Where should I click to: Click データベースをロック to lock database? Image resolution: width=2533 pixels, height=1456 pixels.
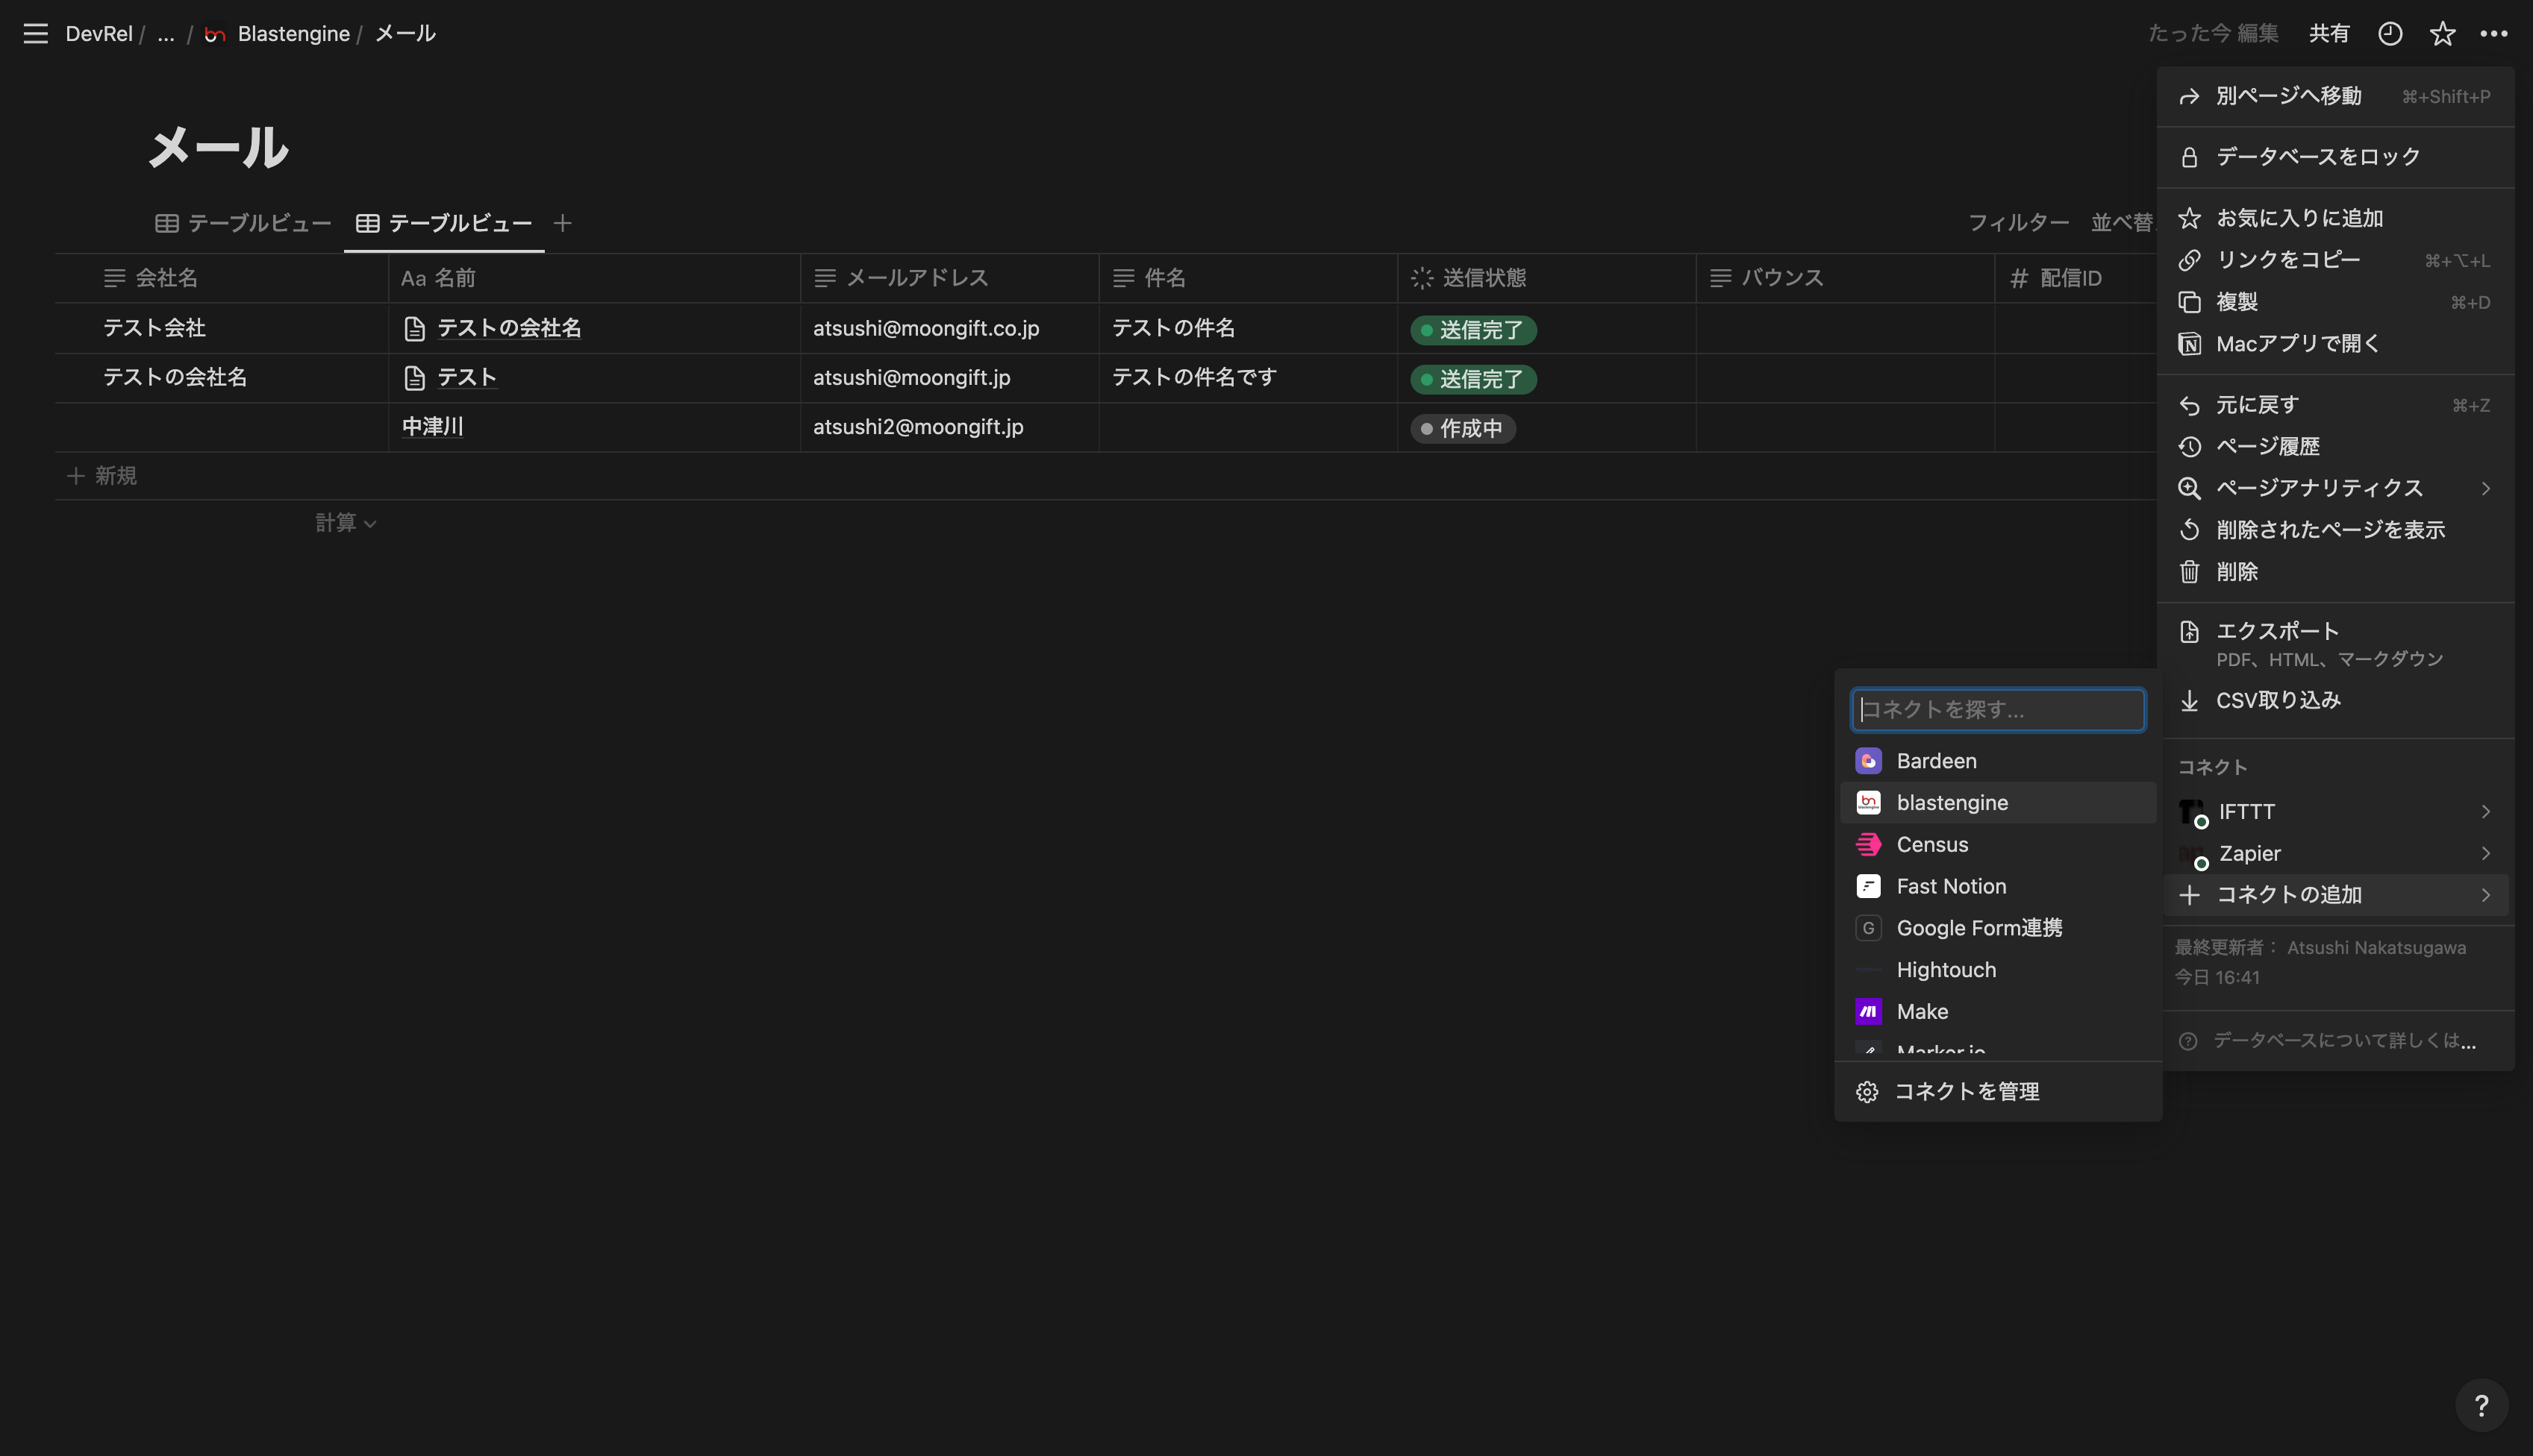(2317, 157)
